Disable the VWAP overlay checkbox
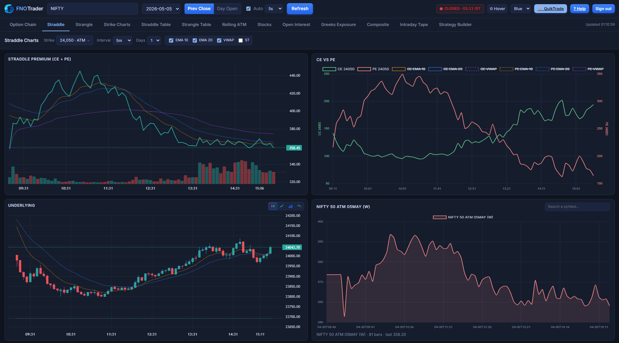The image size is (619, 343). pos(219,40)
